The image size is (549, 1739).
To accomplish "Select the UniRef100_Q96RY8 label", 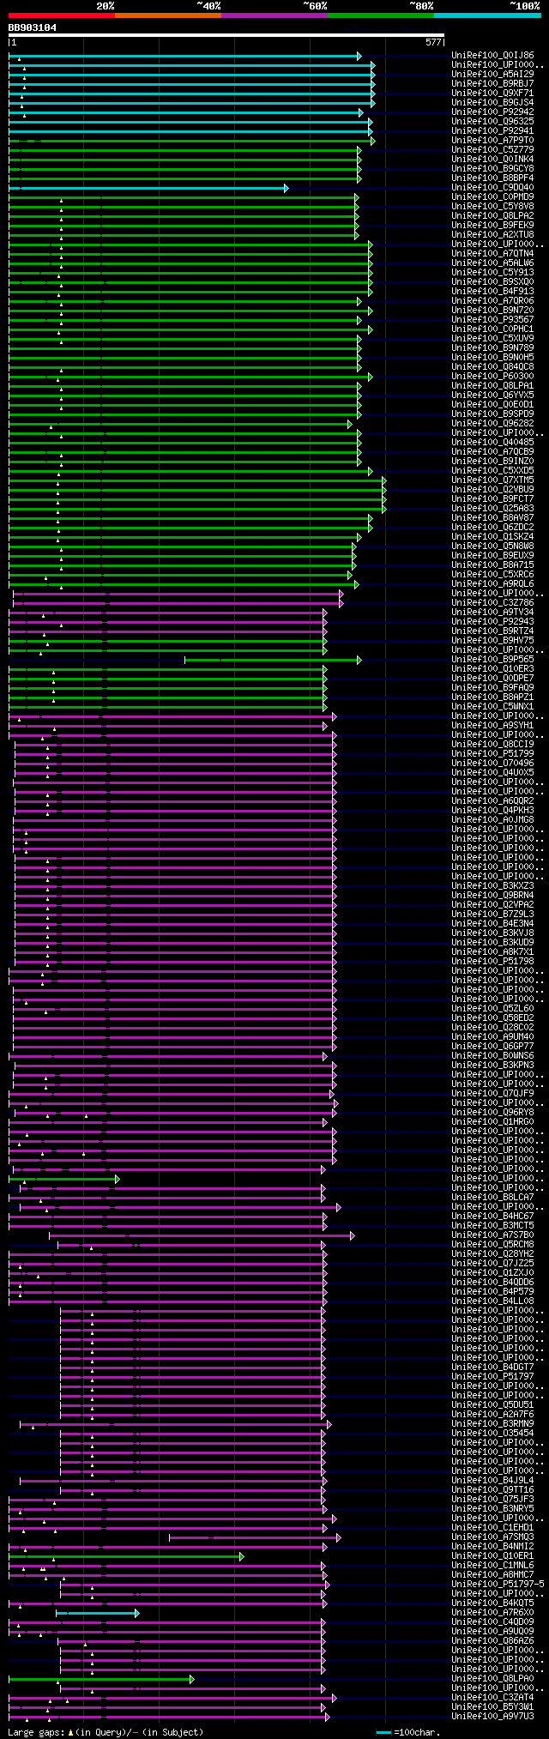I will coord(492,1113).
